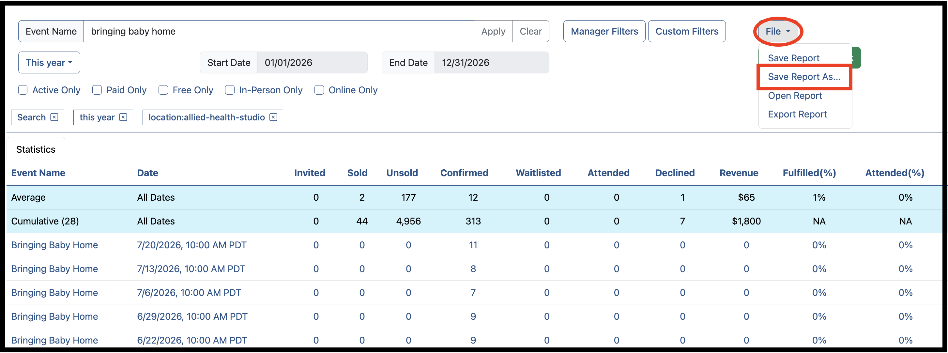
Task: Enable the Paid Only checkbox
Action: click(x=97, y=90)
